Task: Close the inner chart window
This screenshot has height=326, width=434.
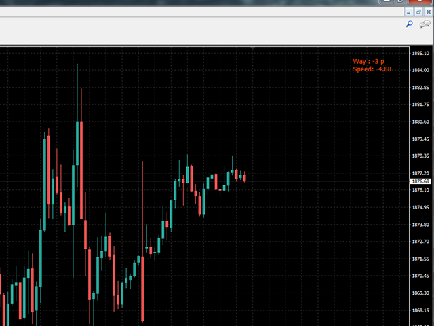Action: point(428,12)
